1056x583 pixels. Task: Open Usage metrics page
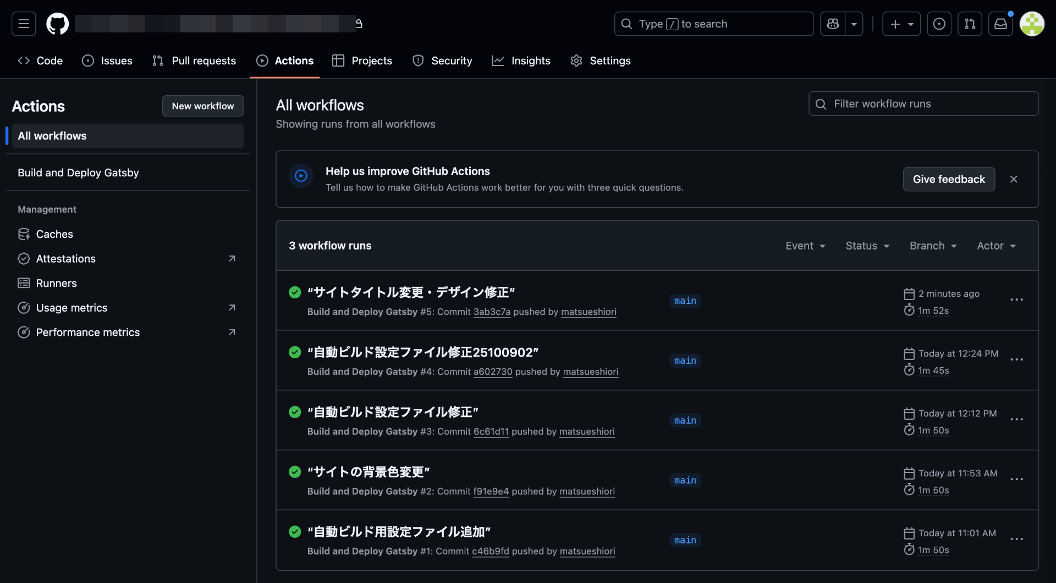(x=128, y=308)
